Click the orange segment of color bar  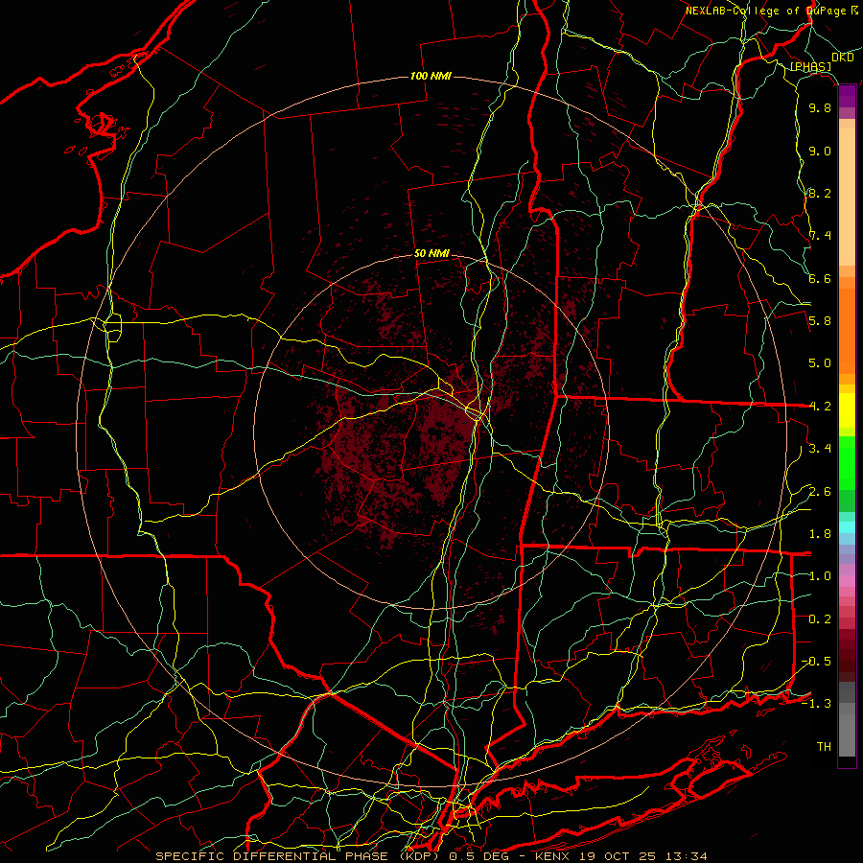(847, 332)
